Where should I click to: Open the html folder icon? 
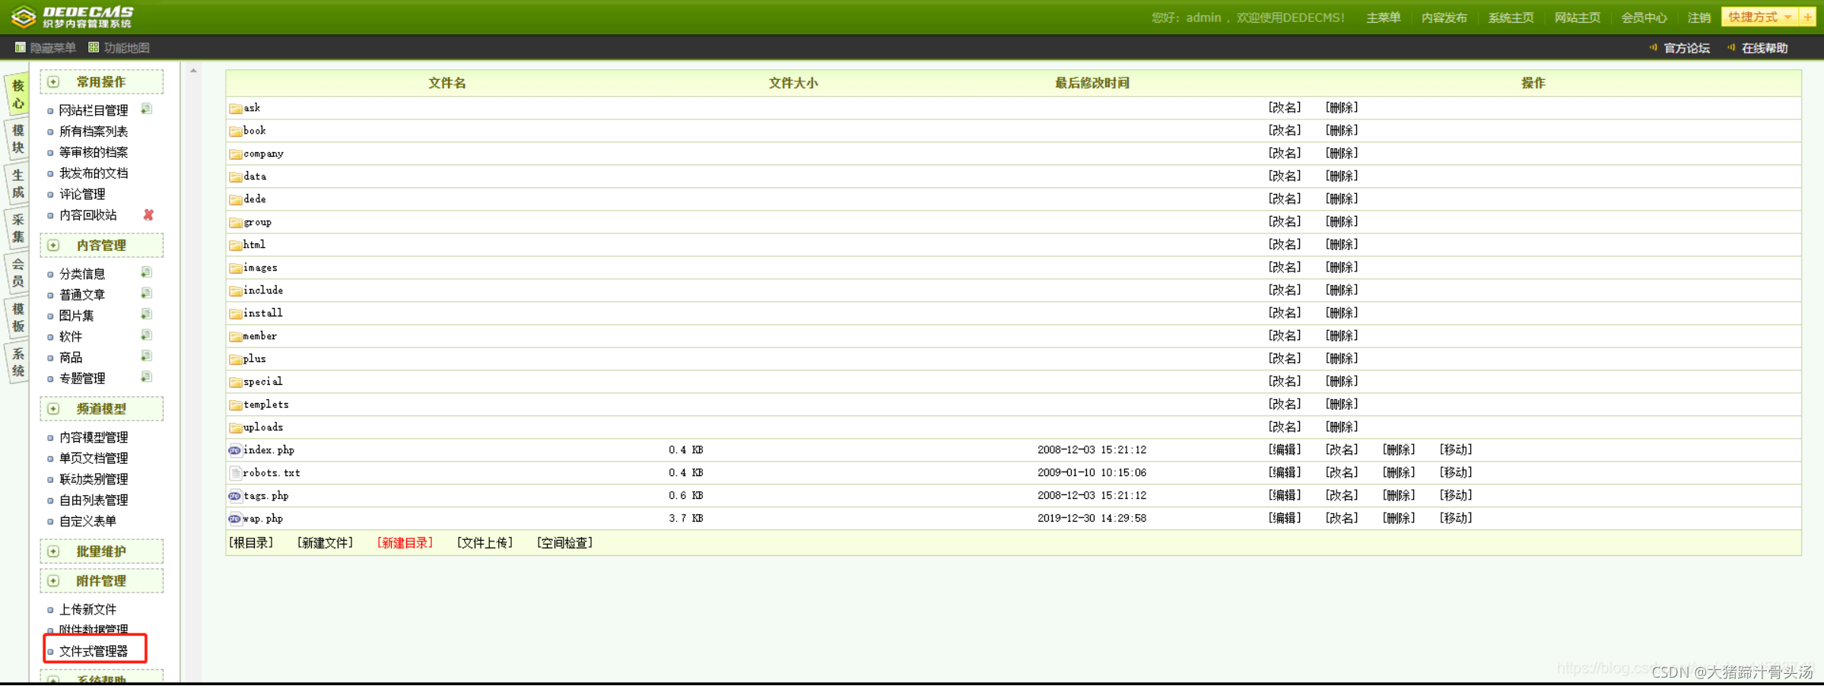(236, 246)
